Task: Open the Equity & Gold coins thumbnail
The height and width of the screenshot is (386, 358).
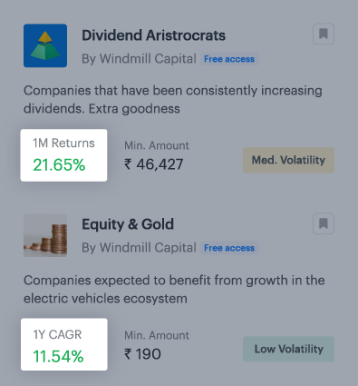Action: click(x=45, y=235)
